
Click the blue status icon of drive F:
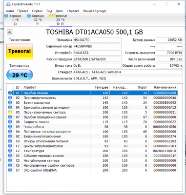click(x=29, y=16)
